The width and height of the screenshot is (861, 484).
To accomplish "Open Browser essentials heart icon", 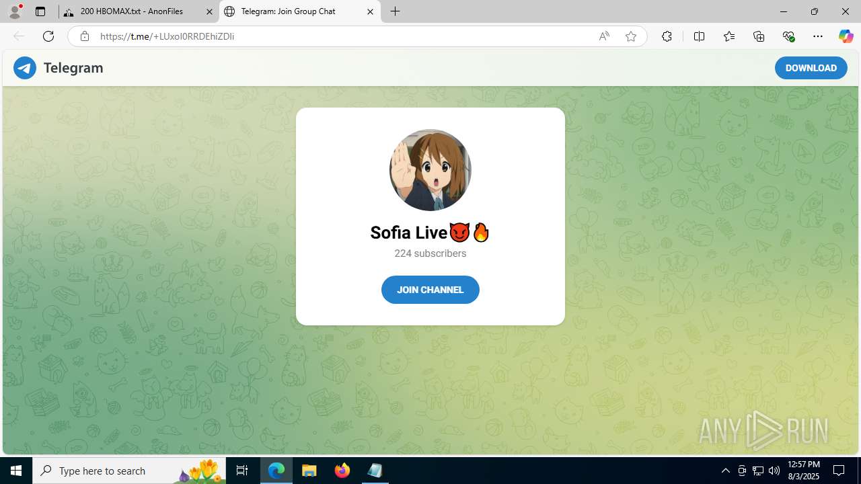I will coord(788,36).
